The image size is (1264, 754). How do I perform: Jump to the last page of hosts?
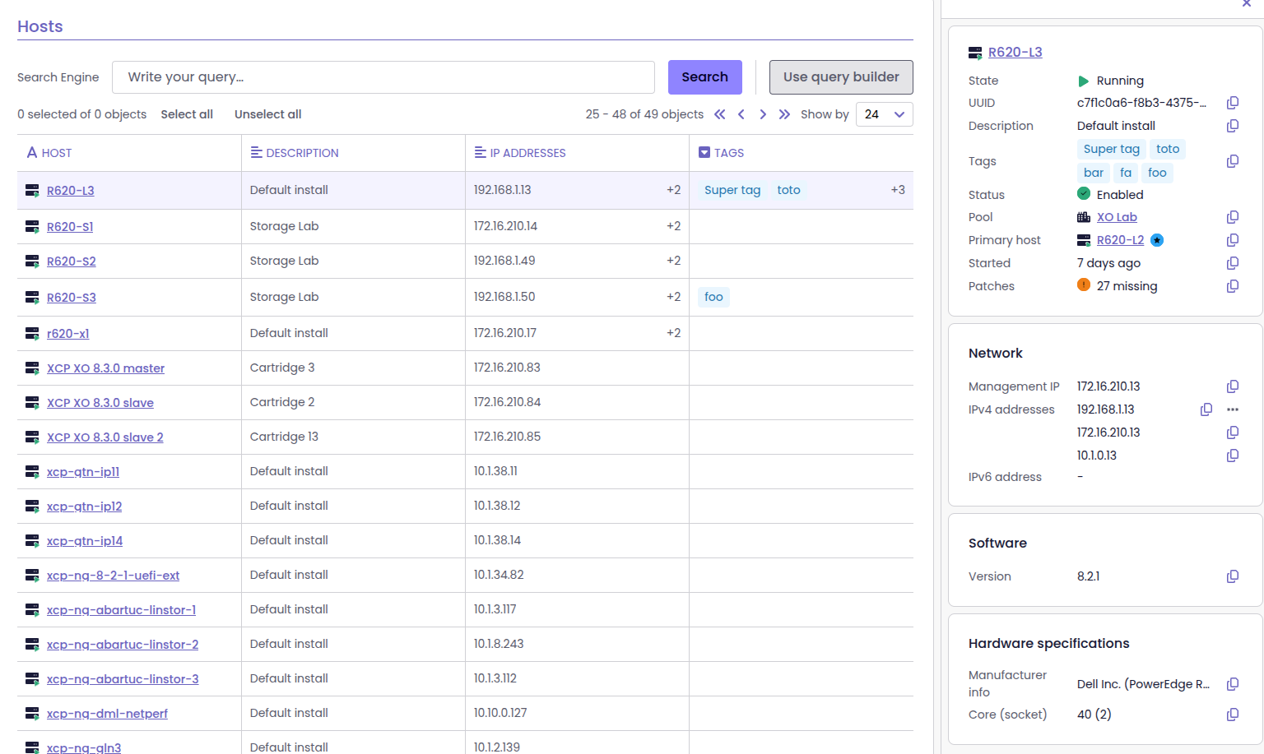(x=784, y=114)
